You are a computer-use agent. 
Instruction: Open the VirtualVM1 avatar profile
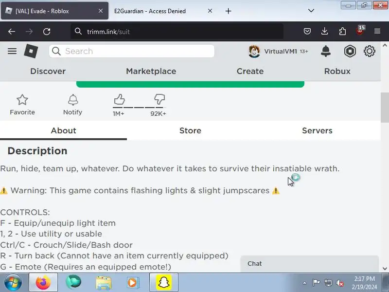(254, 51)
